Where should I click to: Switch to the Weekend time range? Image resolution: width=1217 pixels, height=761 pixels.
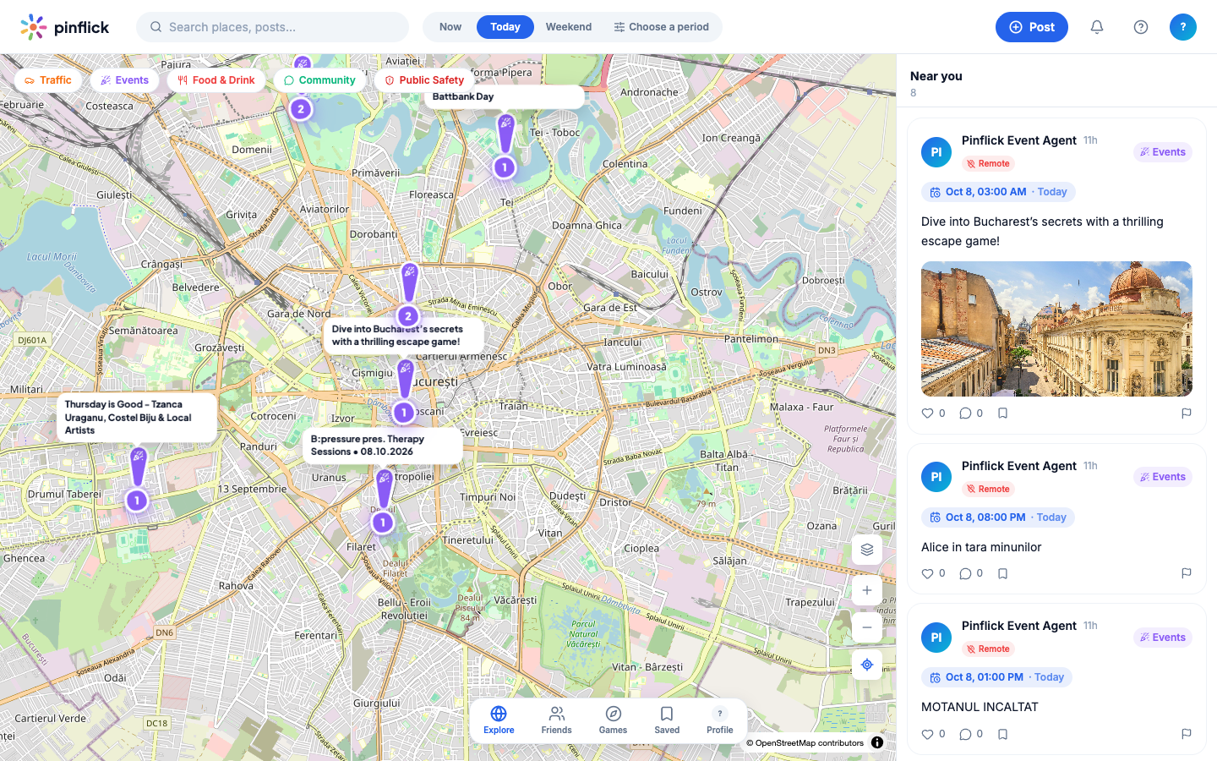[x=569, y=27]
